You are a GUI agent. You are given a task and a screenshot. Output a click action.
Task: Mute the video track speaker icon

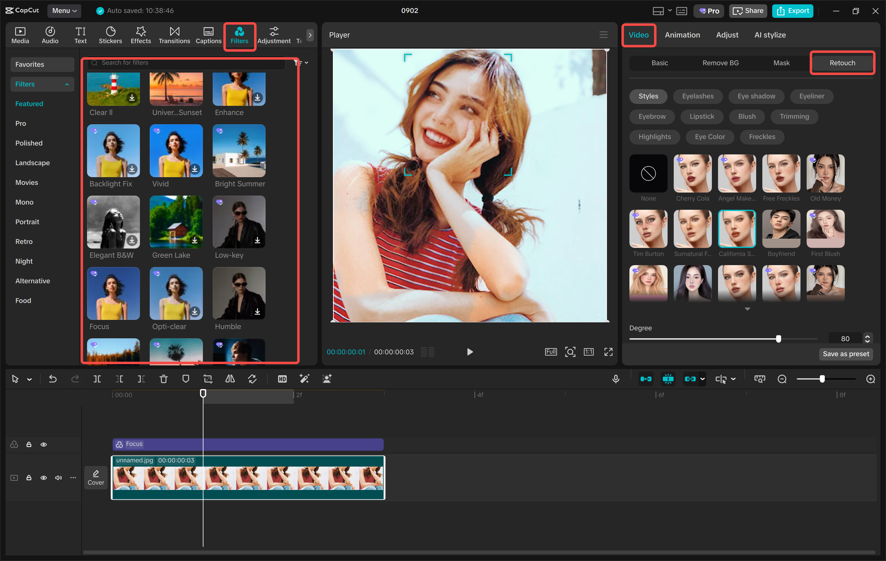[58, 477]
